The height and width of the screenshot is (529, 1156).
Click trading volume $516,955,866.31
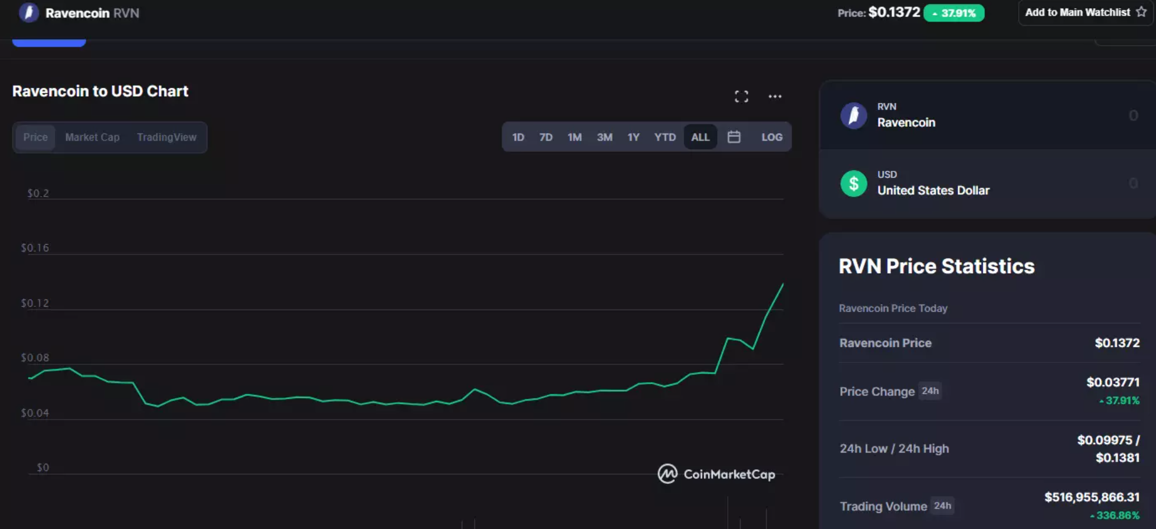(1092, 497)
